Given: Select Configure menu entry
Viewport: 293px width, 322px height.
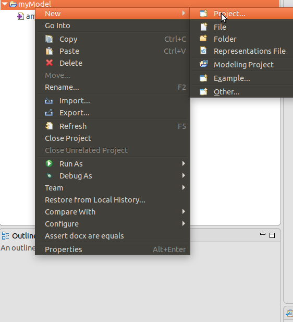Looking at the screenshot, I should (113, 224).
